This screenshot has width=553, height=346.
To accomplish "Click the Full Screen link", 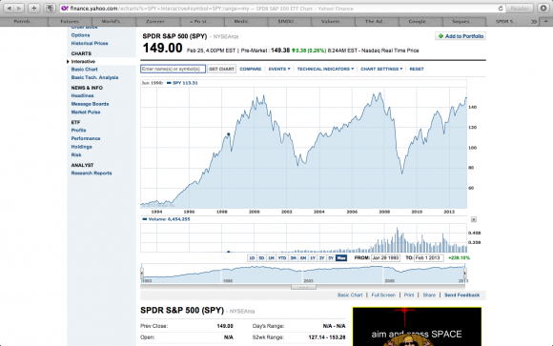I will click(x=383, y=295).
